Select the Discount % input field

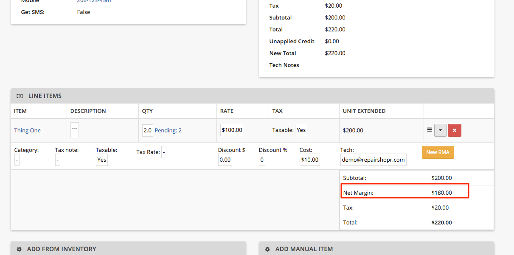pos(262,160)
